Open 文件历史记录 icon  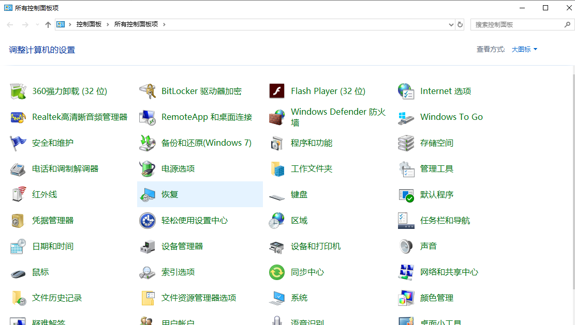tap(18, 298)
